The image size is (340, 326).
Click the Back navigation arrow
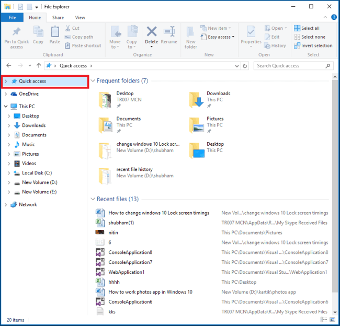(x=9, y=65)
